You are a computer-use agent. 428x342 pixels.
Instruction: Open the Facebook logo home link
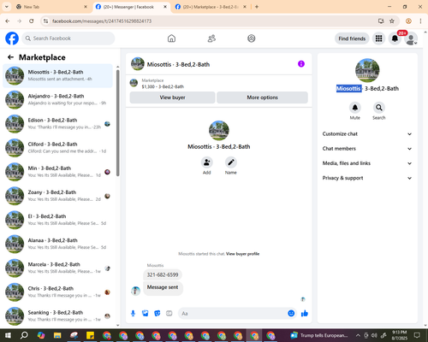12,38
